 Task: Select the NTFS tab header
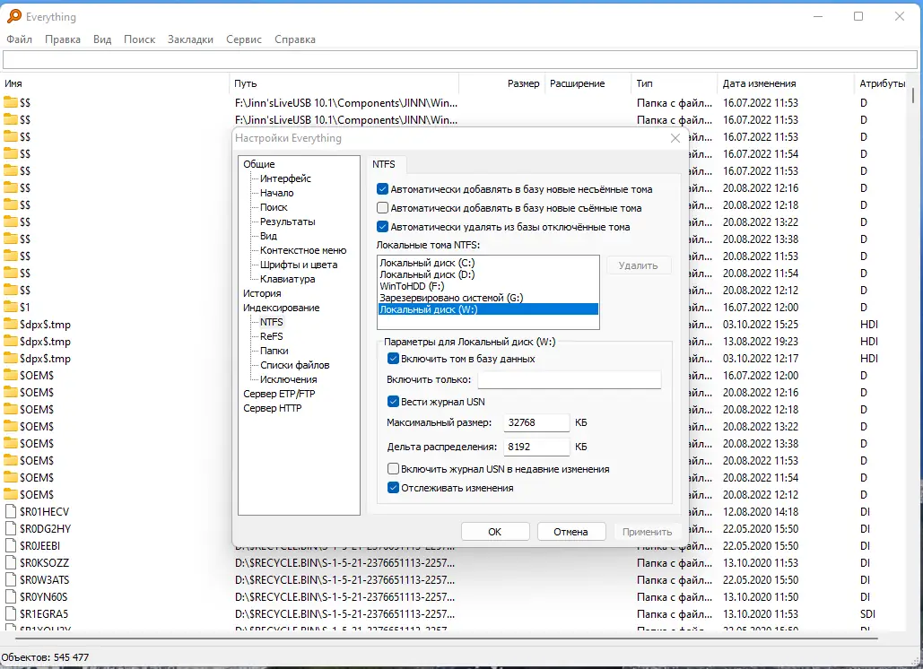[x=384, y=164]
